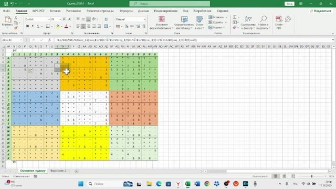Screen dimensions: 336x189
Task: Click the Font Color red A swatch
Action: 67,26
